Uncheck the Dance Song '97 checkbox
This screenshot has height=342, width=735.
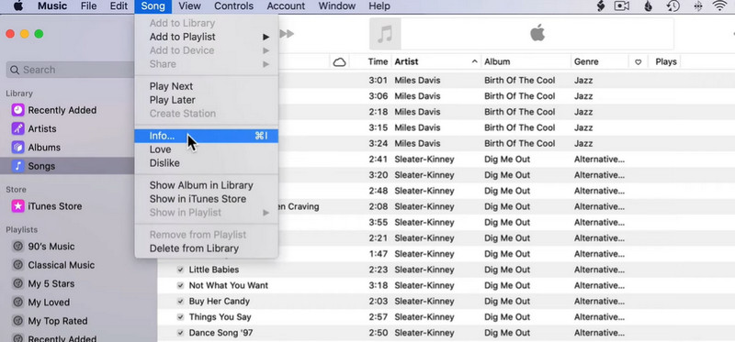[180, 333]
